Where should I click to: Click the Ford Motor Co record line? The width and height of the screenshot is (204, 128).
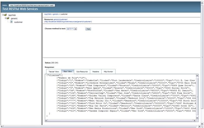pos(126,103)
